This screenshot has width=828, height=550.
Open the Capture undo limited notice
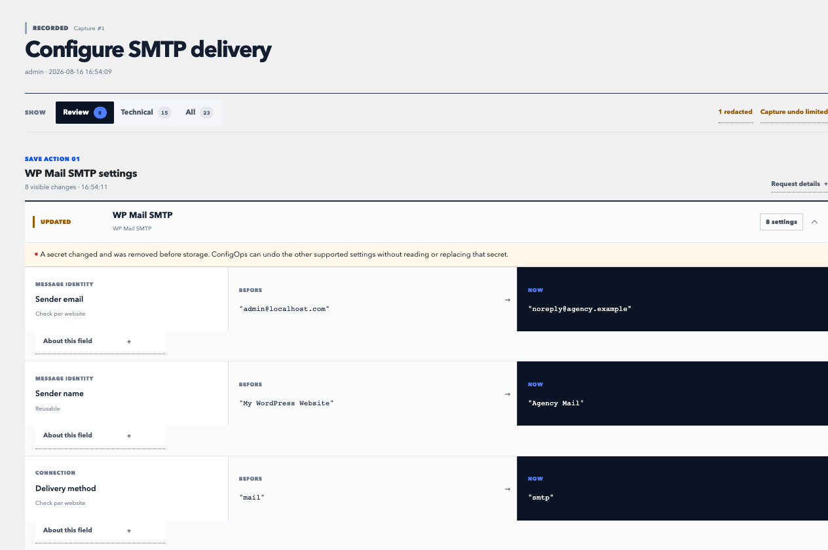point(794,112)
